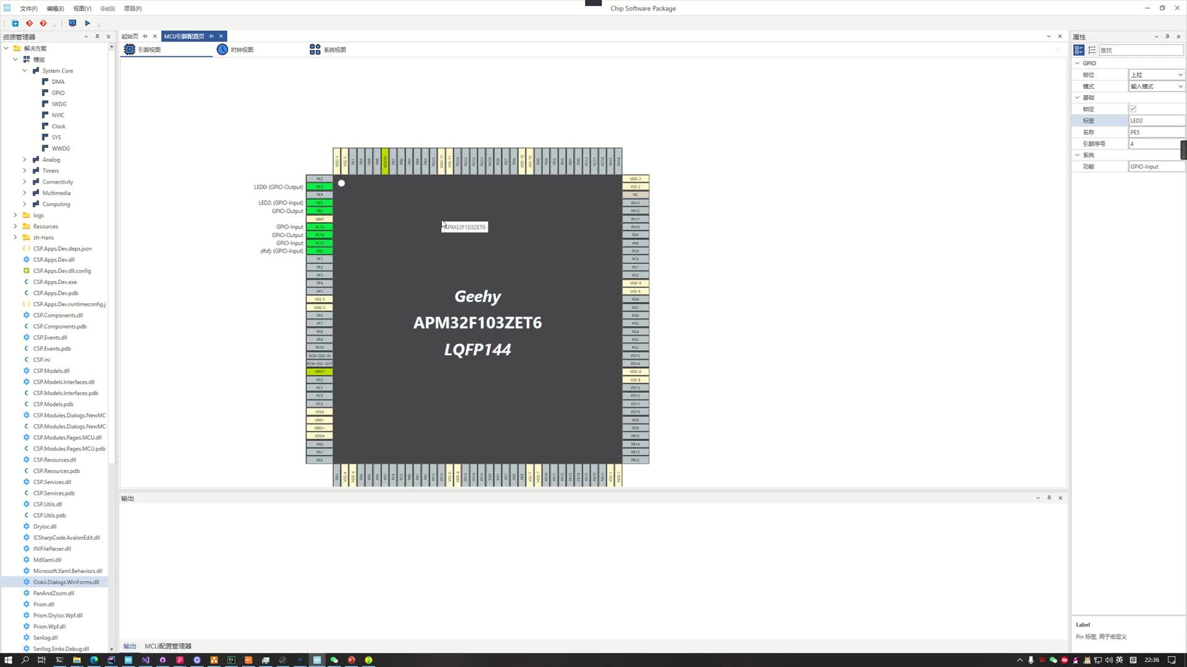The image size is (1187, 667).
Task: Click the red circle run/build icon
Action: coord(30,23)
